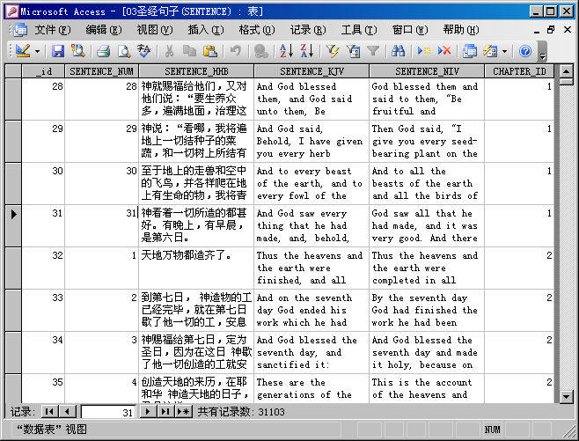Viewport: 579px width, 441px height.
Task: Click _id cell with value 33
Action: coord(43,310)
